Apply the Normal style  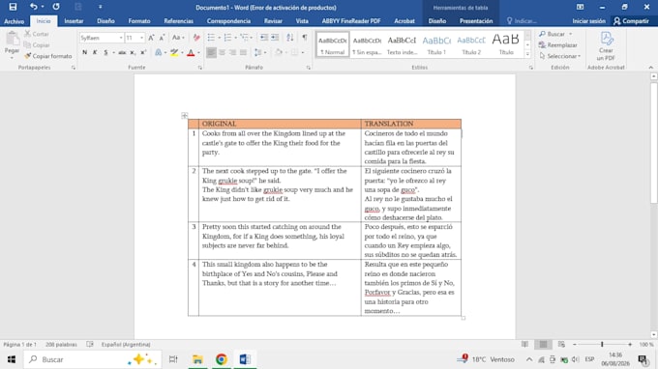[332, 44]
